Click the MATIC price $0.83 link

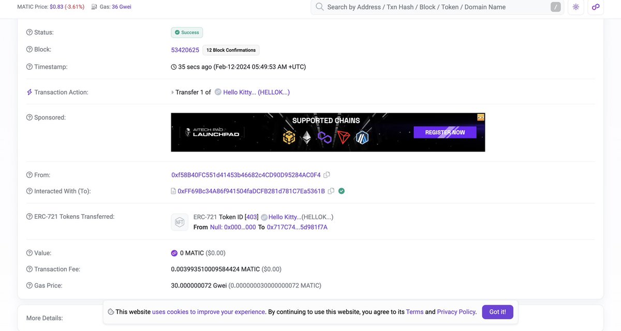tap(56, 7)
